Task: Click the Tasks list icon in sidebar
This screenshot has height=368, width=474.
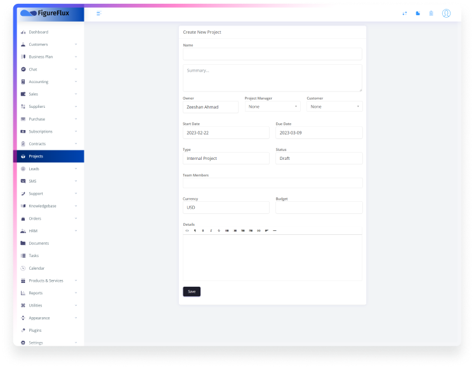Action: (x=23, y=256)
